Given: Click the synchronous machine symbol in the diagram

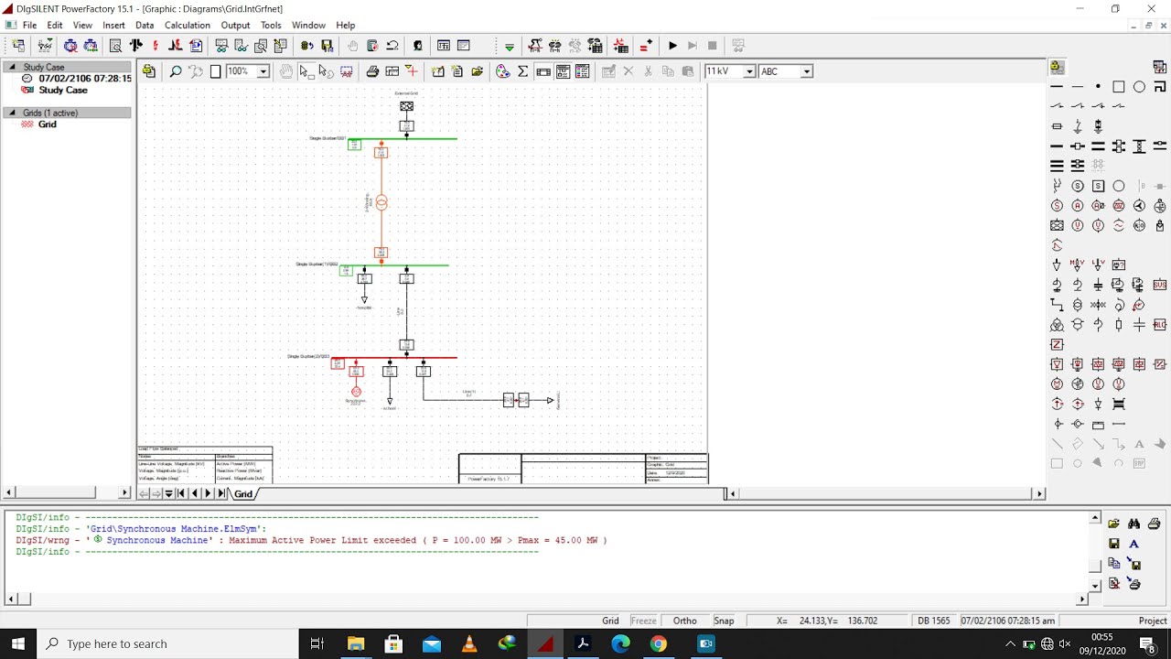Looking at the screenshot, I should coord(356,392).
